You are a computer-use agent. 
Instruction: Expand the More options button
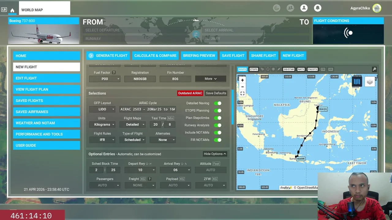tap(211, 79)
